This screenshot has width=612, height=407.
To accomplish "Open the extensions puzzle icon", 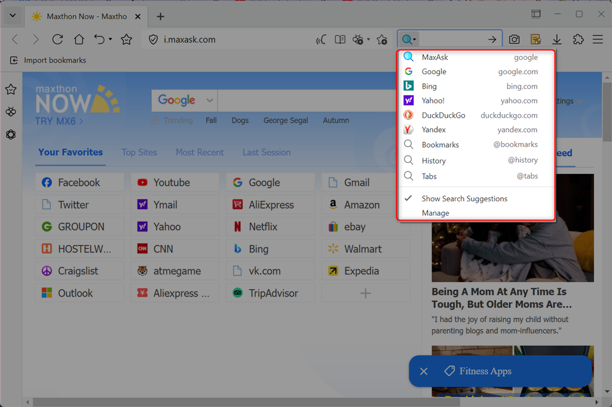I will pyautogui.click(x=578, y=39).
